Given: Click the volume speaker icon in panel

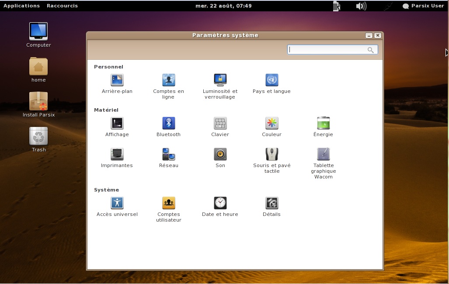Looking at the screenshot, I should click(361, 6).
